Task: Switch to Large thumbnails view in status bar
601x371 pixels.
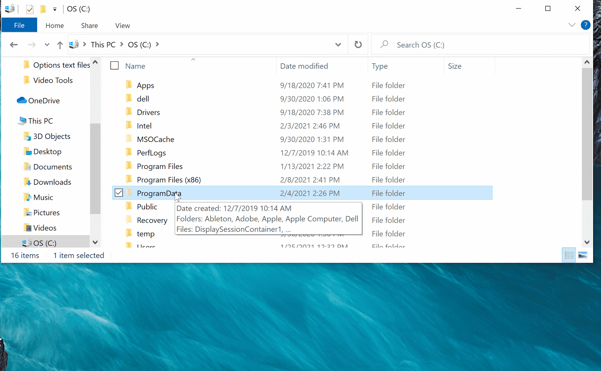Action: click(583, 255)
